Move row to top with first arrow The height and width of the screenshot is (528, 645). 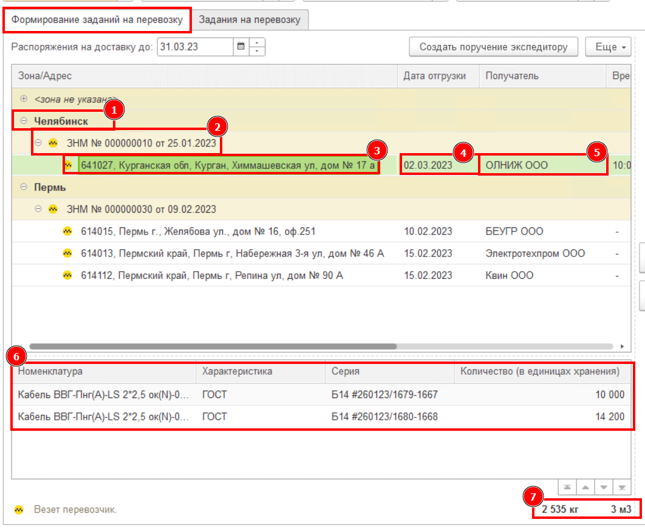click(x=567, y=487)
